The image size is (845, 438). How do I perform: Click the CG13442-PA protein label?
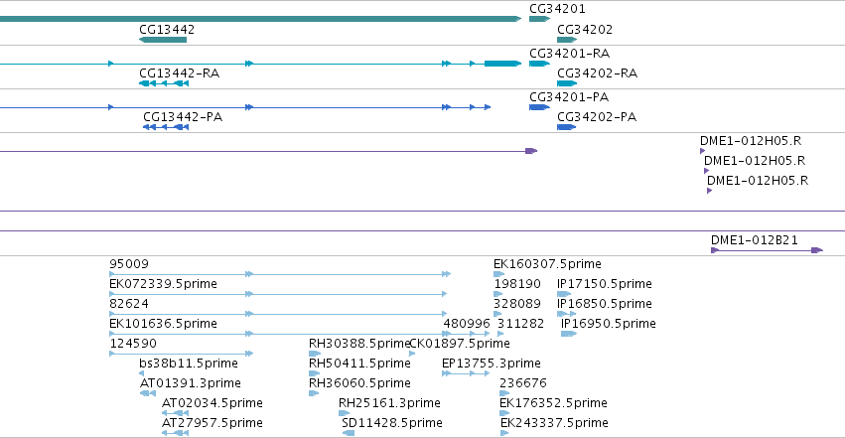[183, 117]
